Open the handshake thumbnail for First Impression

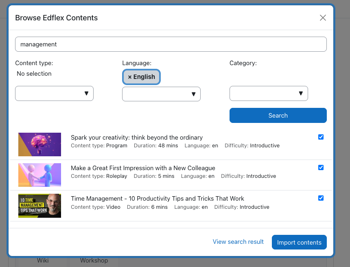39,175
